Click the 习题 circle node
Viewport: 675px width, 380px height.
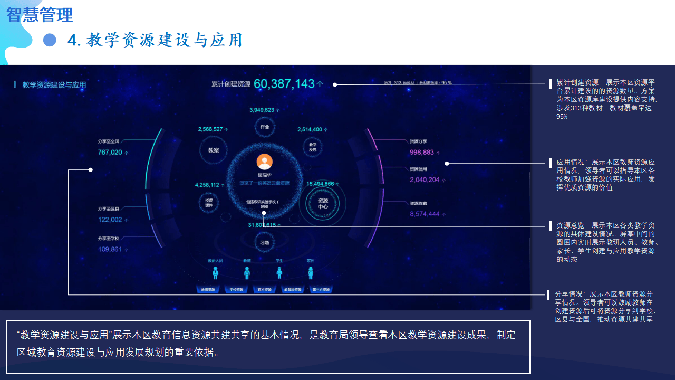[x=264, y=243]
